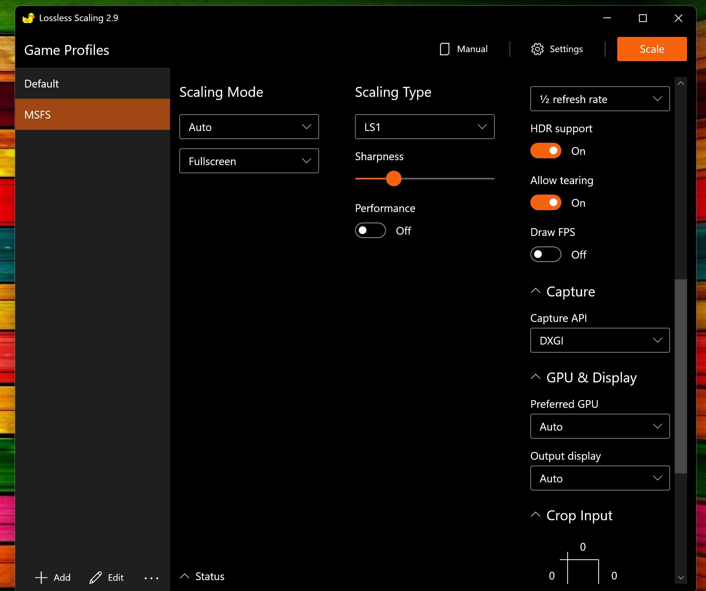Expand the Status panel

[210, 576]
